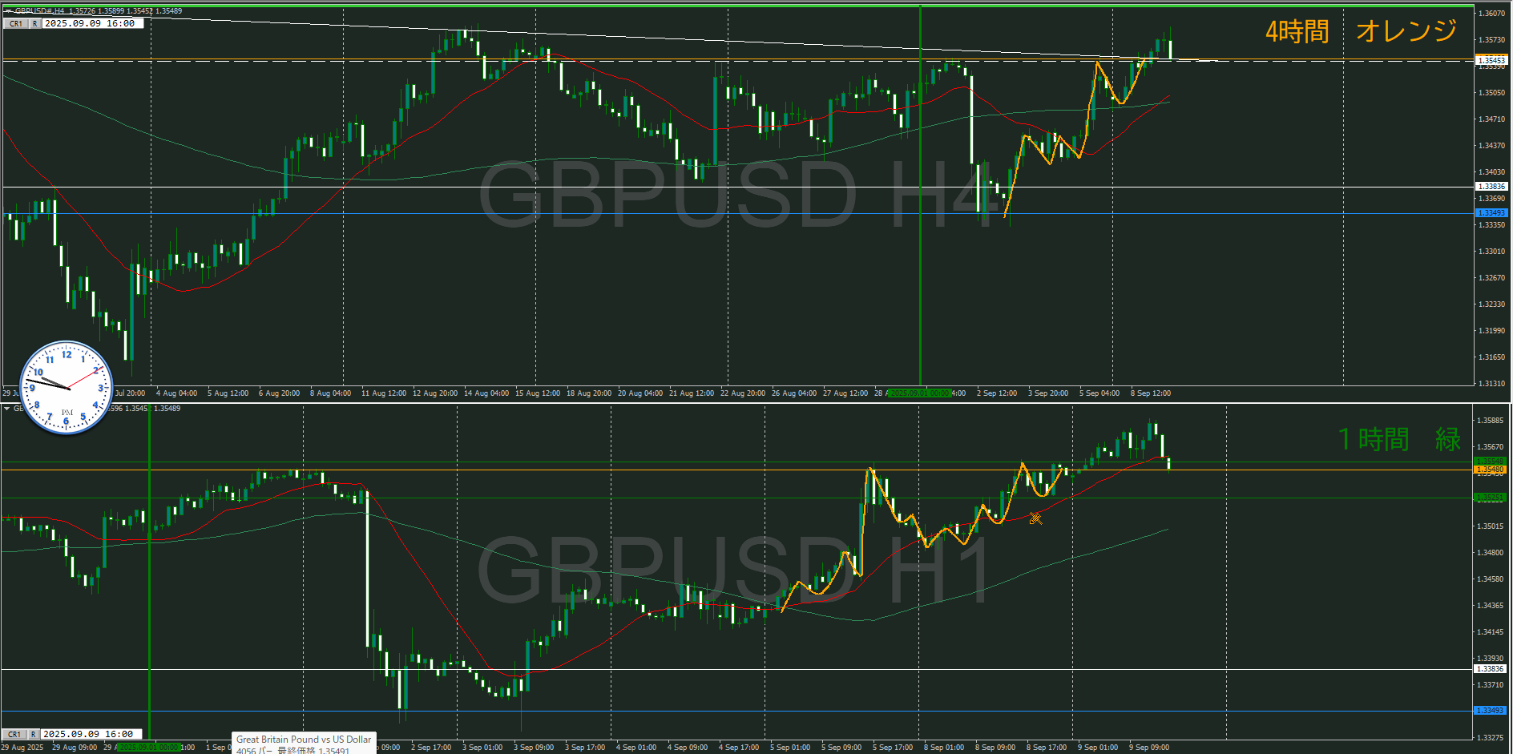Click the 1.36070 value on the H4 price scale

coord(1491,14)
